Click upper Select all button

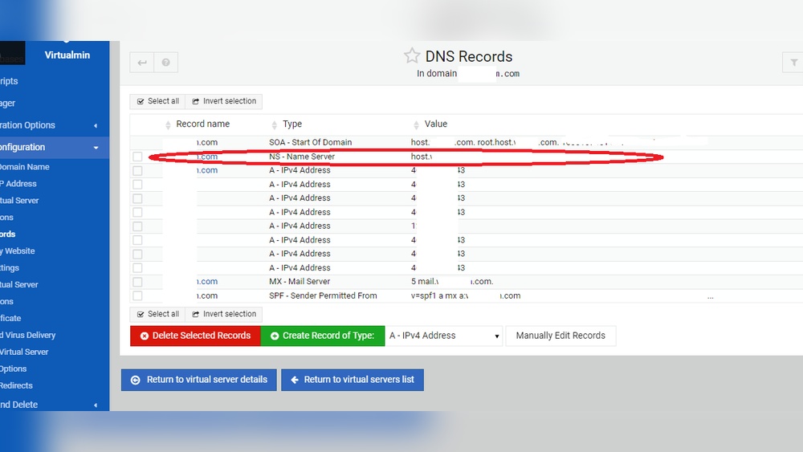coord(157,101)
